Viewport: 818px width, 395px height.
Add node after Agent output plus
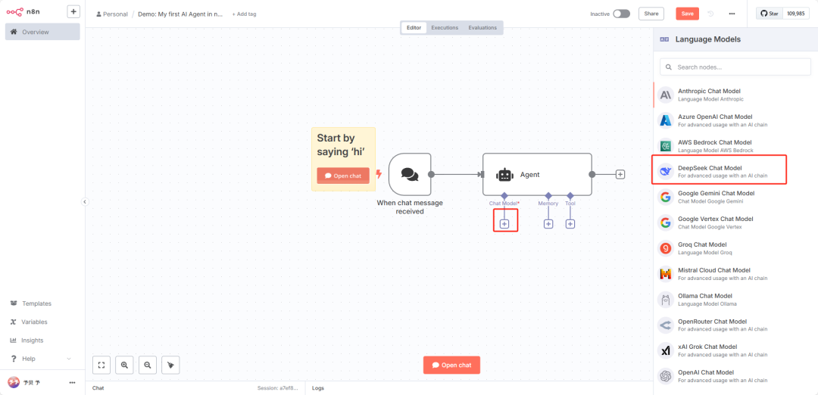620,175
